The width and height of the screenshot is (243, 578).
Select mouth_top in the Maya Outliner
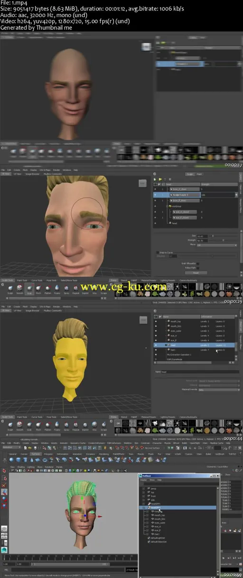(159, 515)
